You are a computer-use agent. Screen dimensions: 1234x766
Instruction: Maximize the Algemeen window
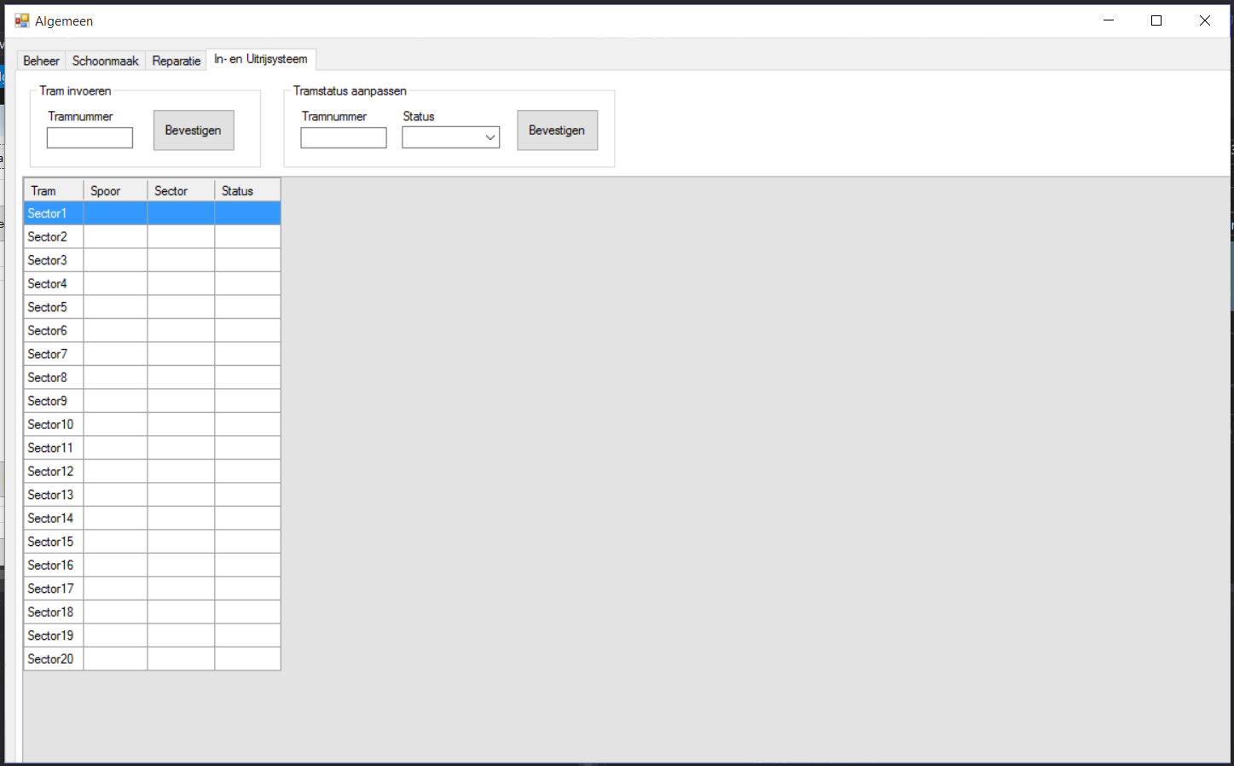point(1156,20)
